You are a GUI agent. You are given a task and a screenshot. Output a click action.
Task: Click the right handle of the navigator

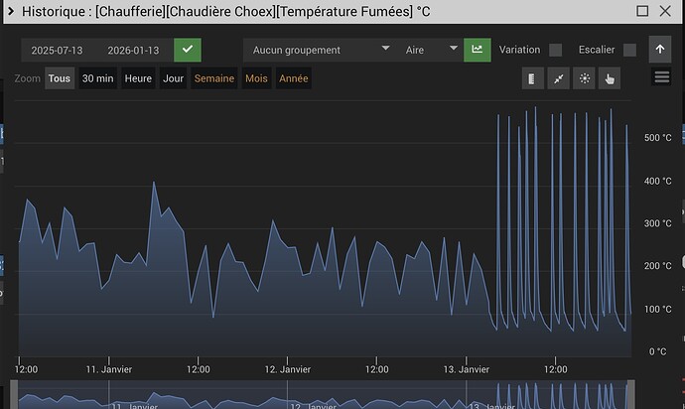[630, 394]
